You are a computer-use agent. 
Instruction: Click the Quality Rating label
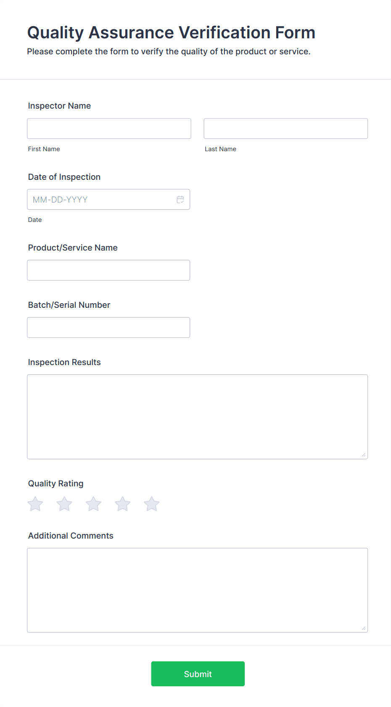tap(56, 483)
